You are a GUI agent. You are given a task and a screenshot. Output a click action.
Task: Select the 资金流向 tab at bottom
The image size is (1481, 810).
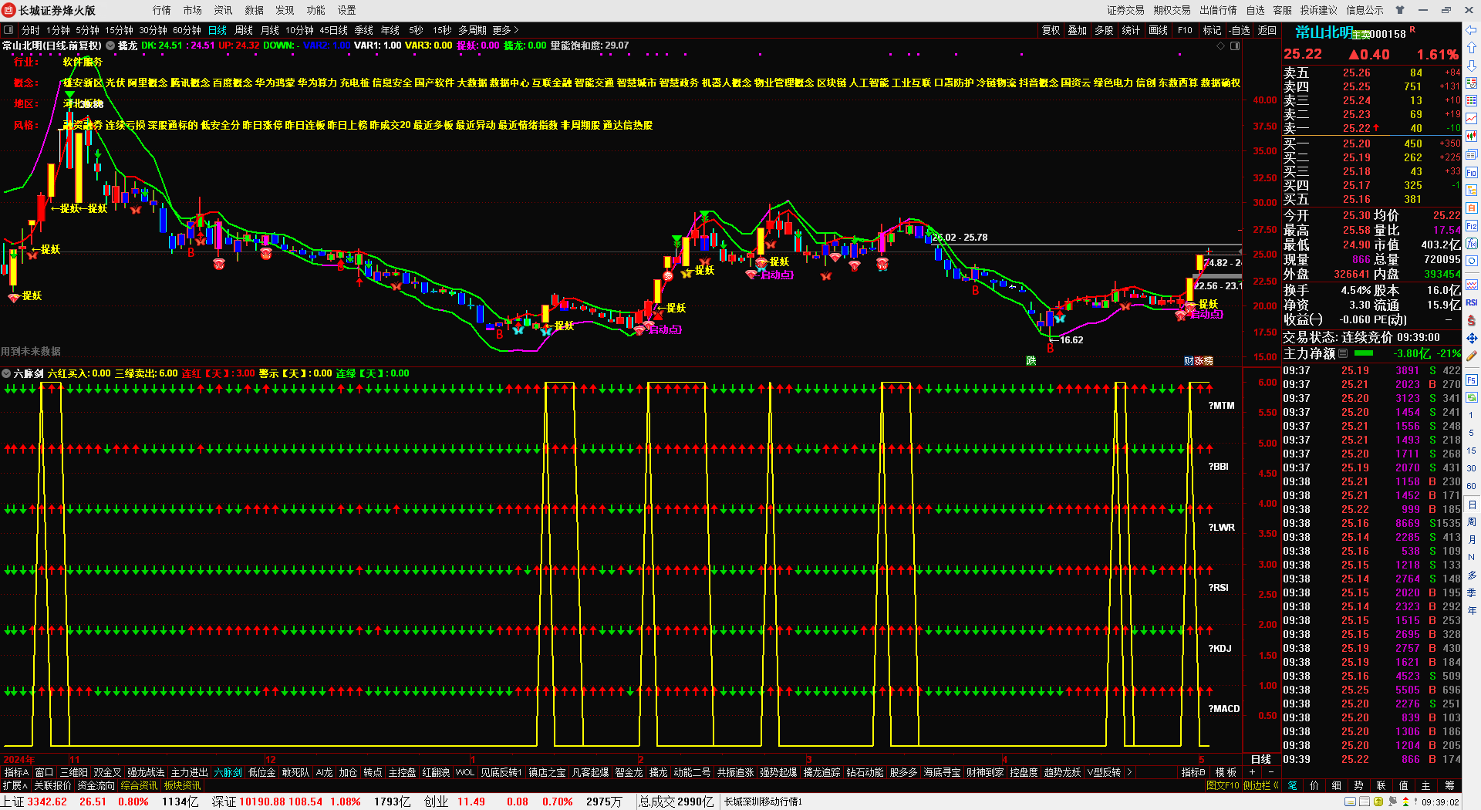(96, 785)
